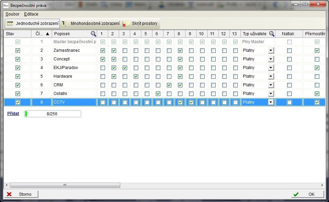
Task: Click the green checkmark OK icon
Action: (x=296, y=194)
